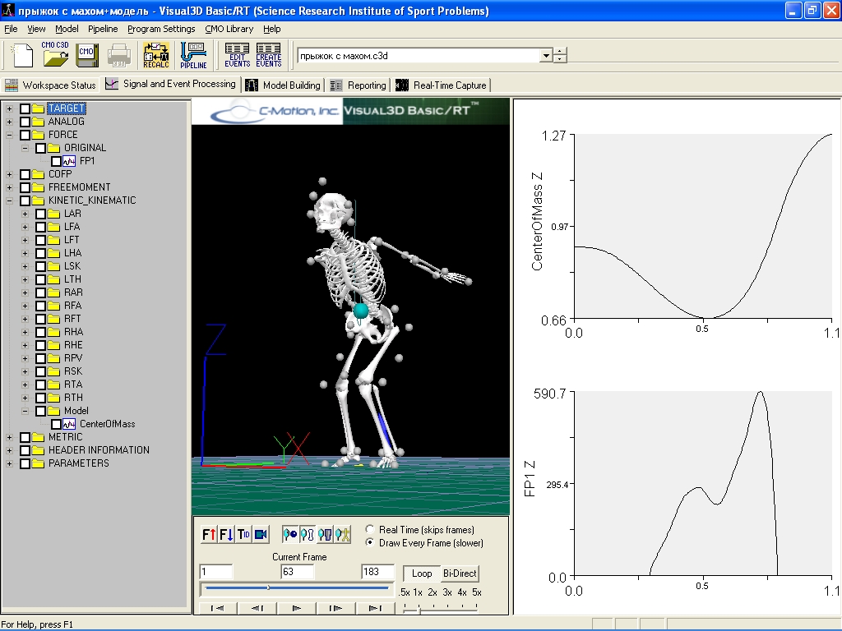Check the FORCE folder checkbox
Viewport: 842px width, 631px height.
click(25, 135)
